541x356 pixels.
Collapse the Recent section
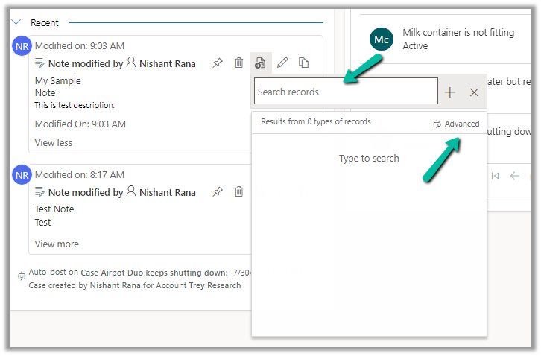(18, 23)
